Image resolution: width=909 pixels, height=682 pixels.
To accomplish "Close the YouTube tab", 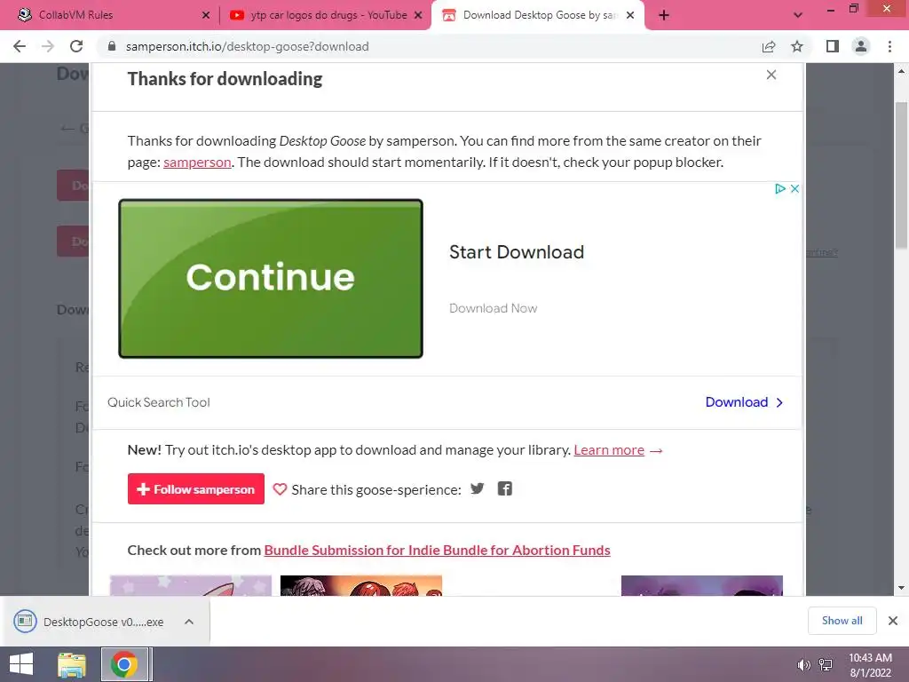I will [x=418, y=16].
